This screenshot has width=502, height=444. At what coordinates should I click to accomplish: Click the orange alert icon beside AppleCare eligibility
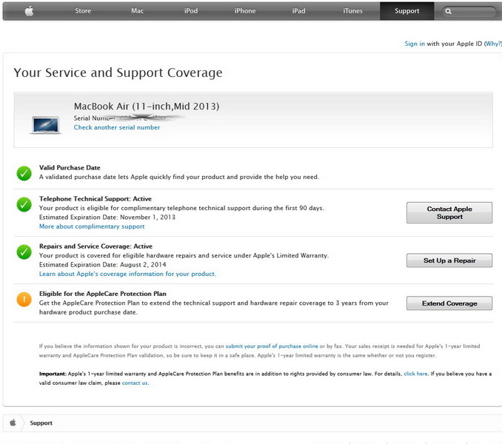[x=24, y=300]
